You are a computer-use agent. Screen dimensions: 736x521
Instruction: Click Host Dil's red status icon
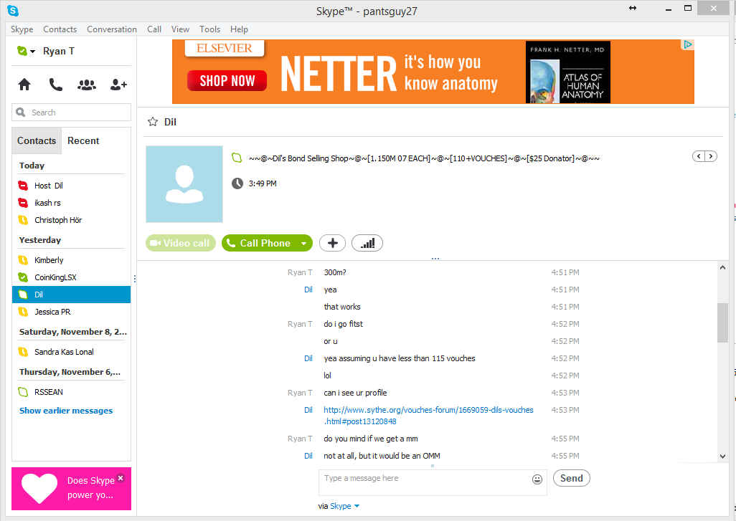[23, 186]
